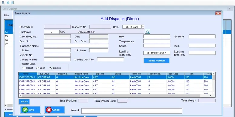Click the first top toolbar edit icon
235x117 pixels.
tap(4, 2)
